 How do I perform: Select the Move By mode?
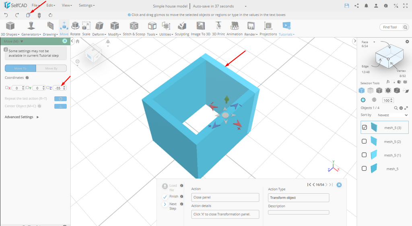coord(51,68)
